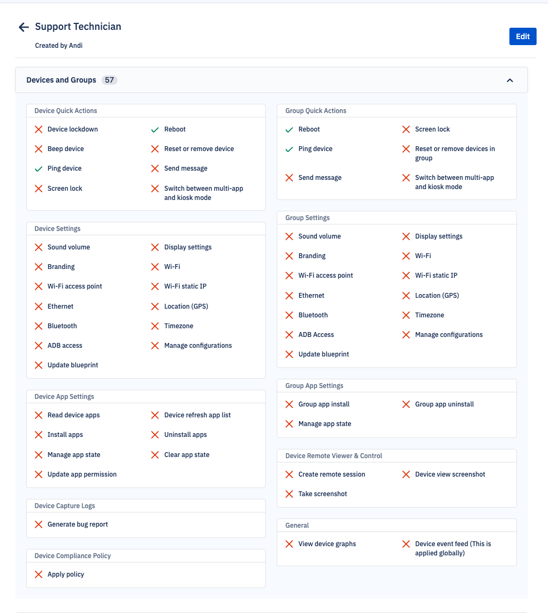Click the X icon beside Device view screenshot
This screenshot has height=613, width=548.
(406, 474)
